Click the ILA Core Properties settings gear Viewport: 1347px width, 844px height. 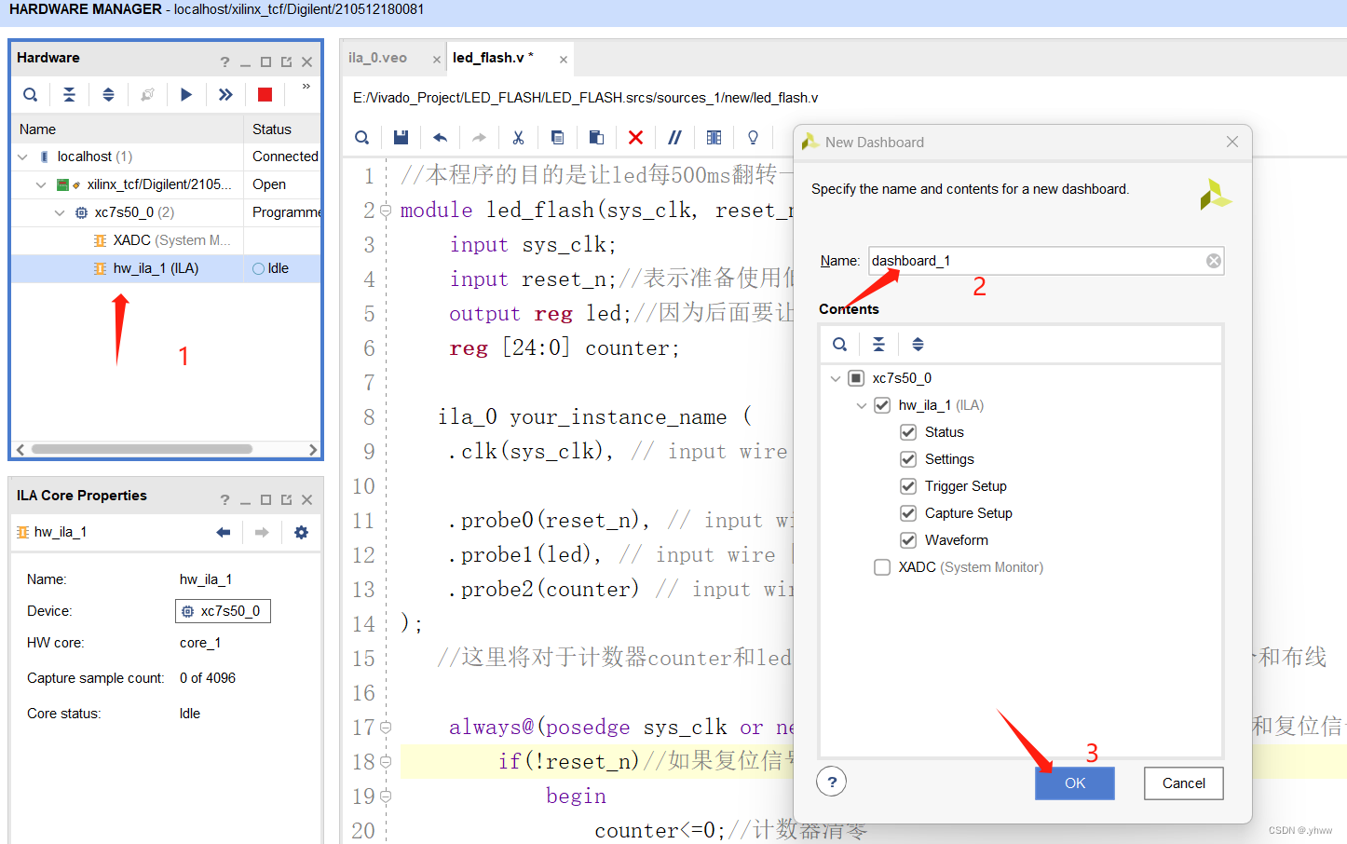click(x=301, y=533)
